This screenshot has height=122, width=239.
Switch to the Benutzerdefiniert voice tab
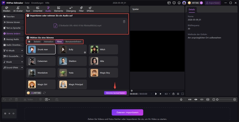[x=73, y=42]
